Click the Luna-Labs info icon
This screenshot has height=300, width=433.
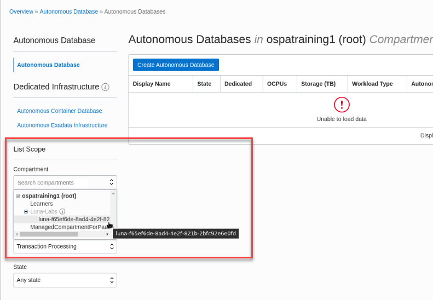62,212
